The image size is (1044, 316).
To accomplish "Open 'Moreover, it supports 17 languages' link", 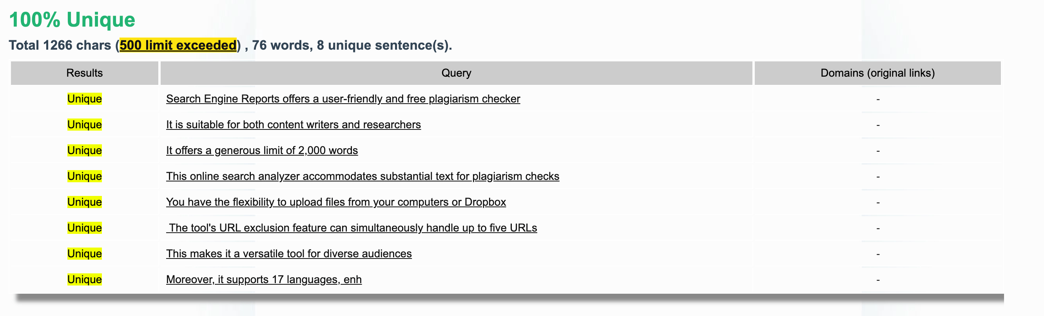I will pos(263,280).
